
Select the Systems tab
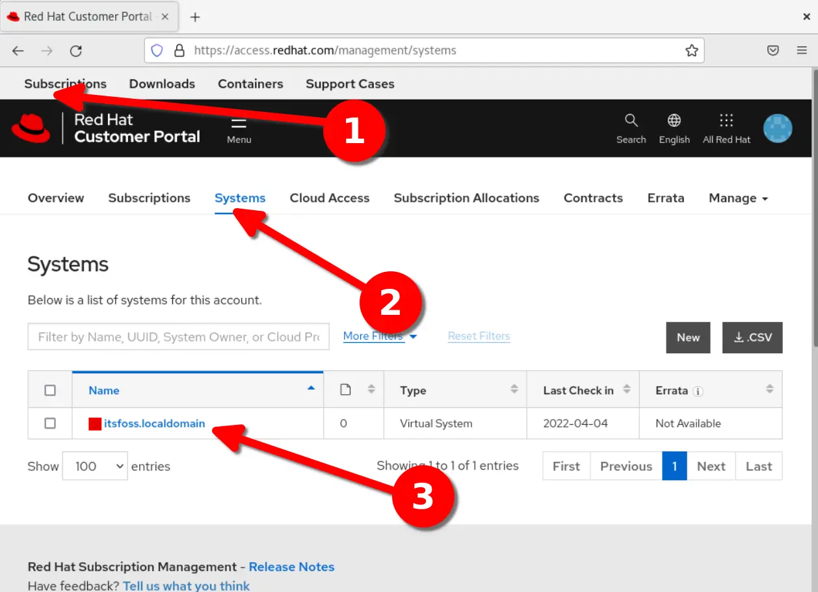(x=240, y=198)
